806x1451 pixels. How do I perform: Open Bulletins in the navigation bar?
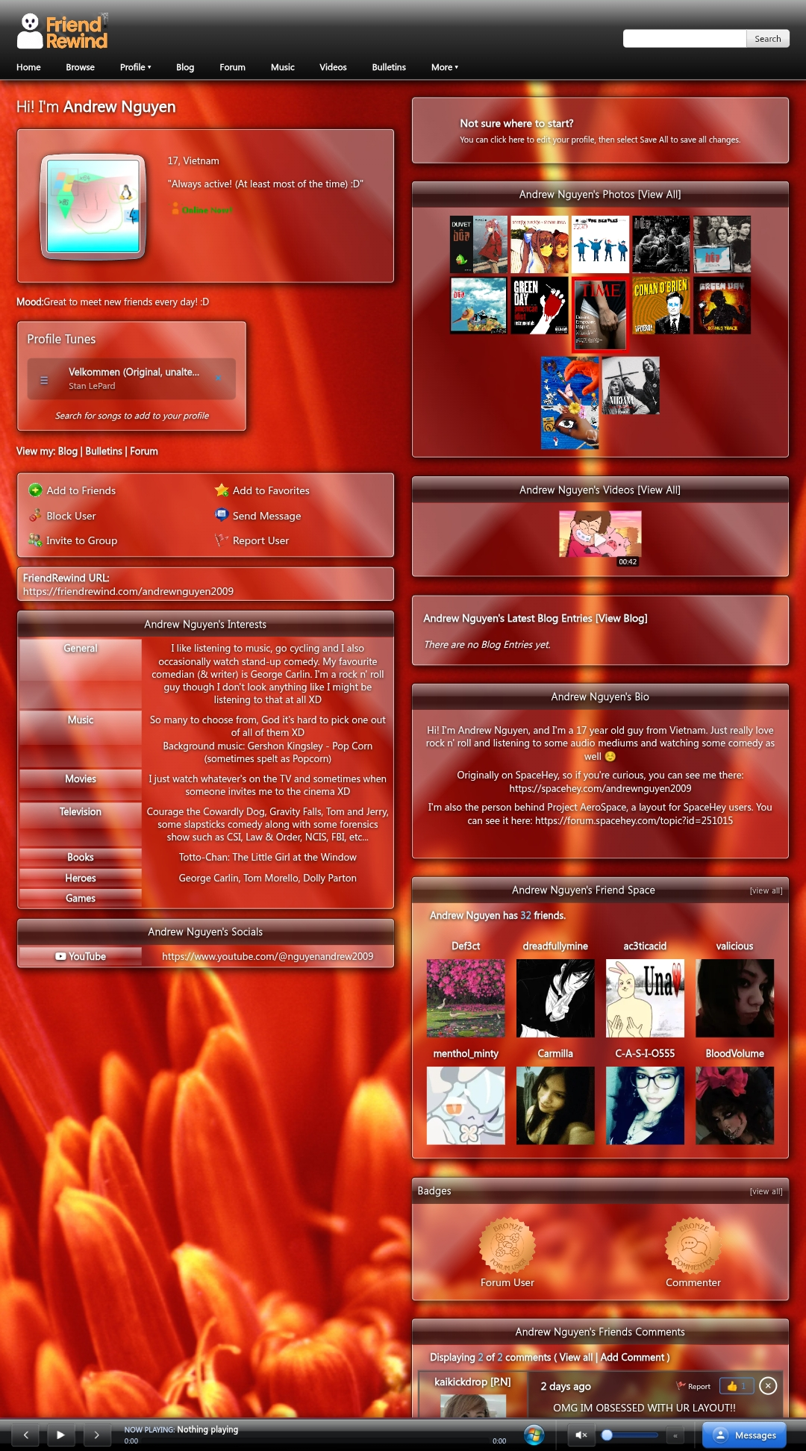(389, 67)
